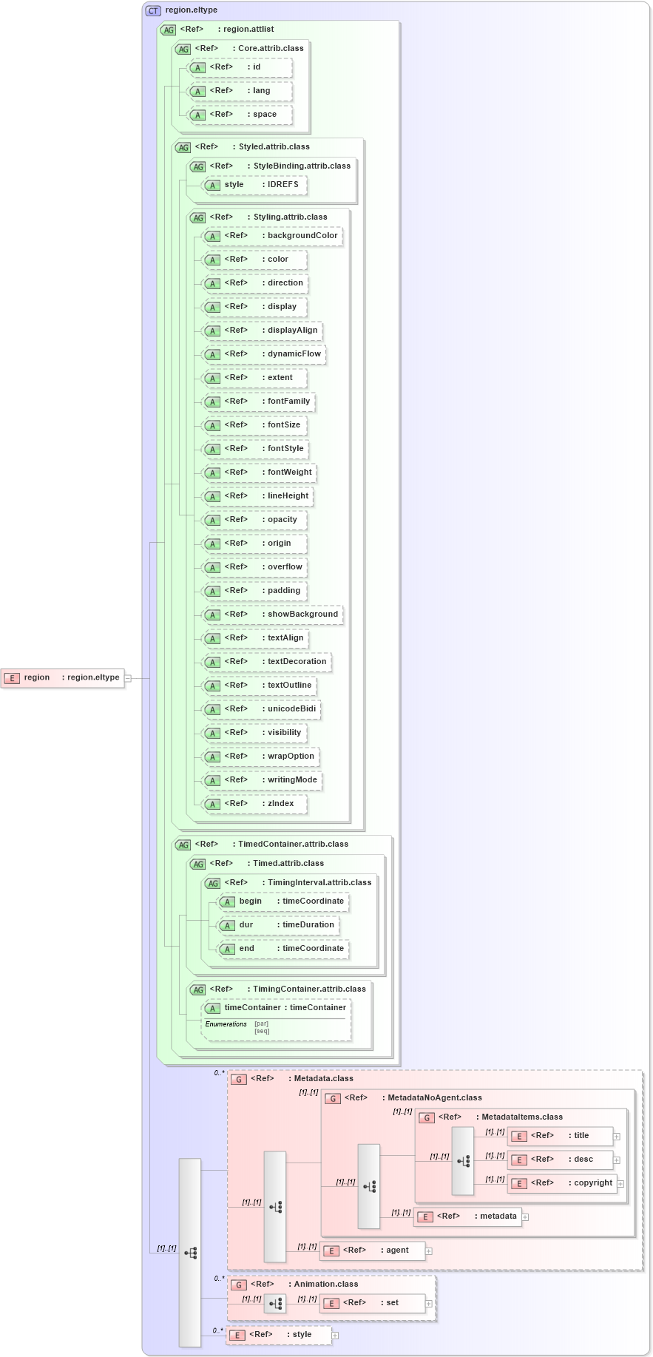The width and height of the screenshot is (653, 1357).
Task: Click the AG icon of Core.attrib.class
Action: [183, 50]
